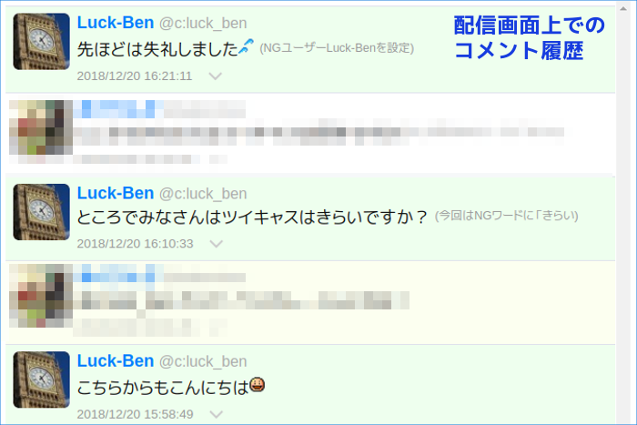This screenshot has width=637, height=425.
Task: Expand the chevron next to 15:58:49
Action: tap(217, 414)
